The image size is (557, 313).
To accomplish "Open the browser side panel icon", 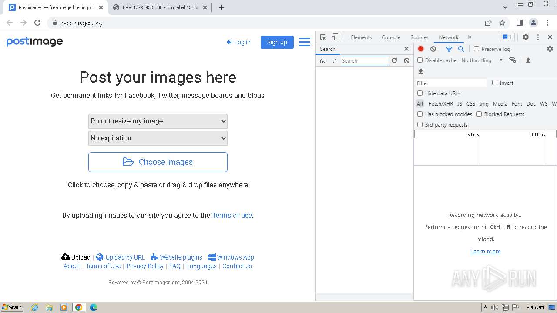I will pos(519,23).
